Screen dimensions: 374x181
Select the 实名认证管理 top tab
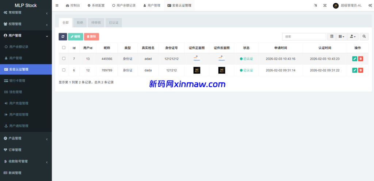[x=179, y=5]
